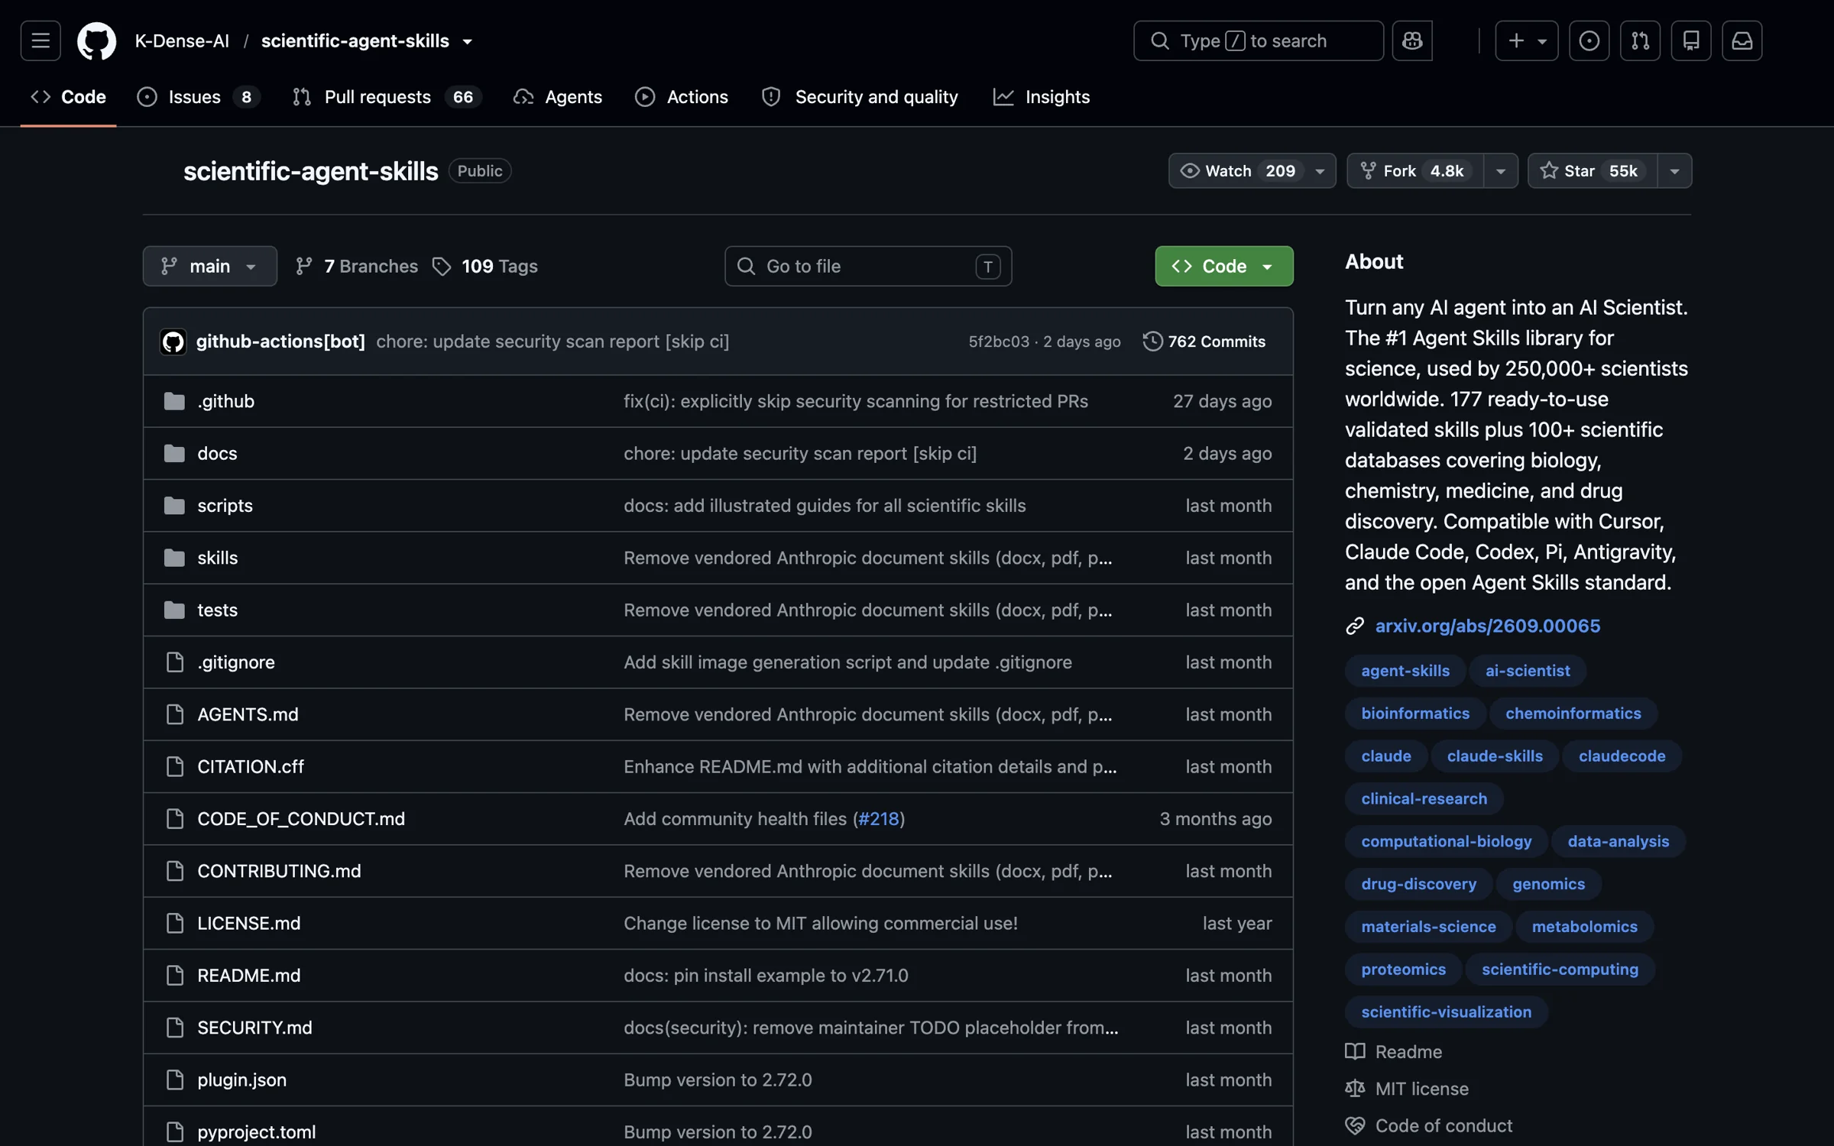
Task: Open repository switcher caret beside scientific-agent-skills
Action: (468, 41)
